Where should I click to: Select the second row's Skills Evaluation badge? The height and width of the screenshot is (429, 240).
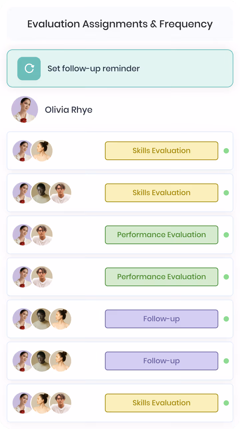pos(162,193)
